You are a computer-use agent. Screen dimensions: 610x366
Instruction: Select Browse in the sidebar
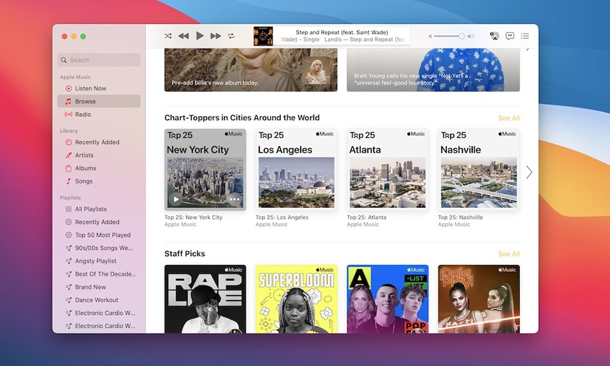tap(99, 101)
